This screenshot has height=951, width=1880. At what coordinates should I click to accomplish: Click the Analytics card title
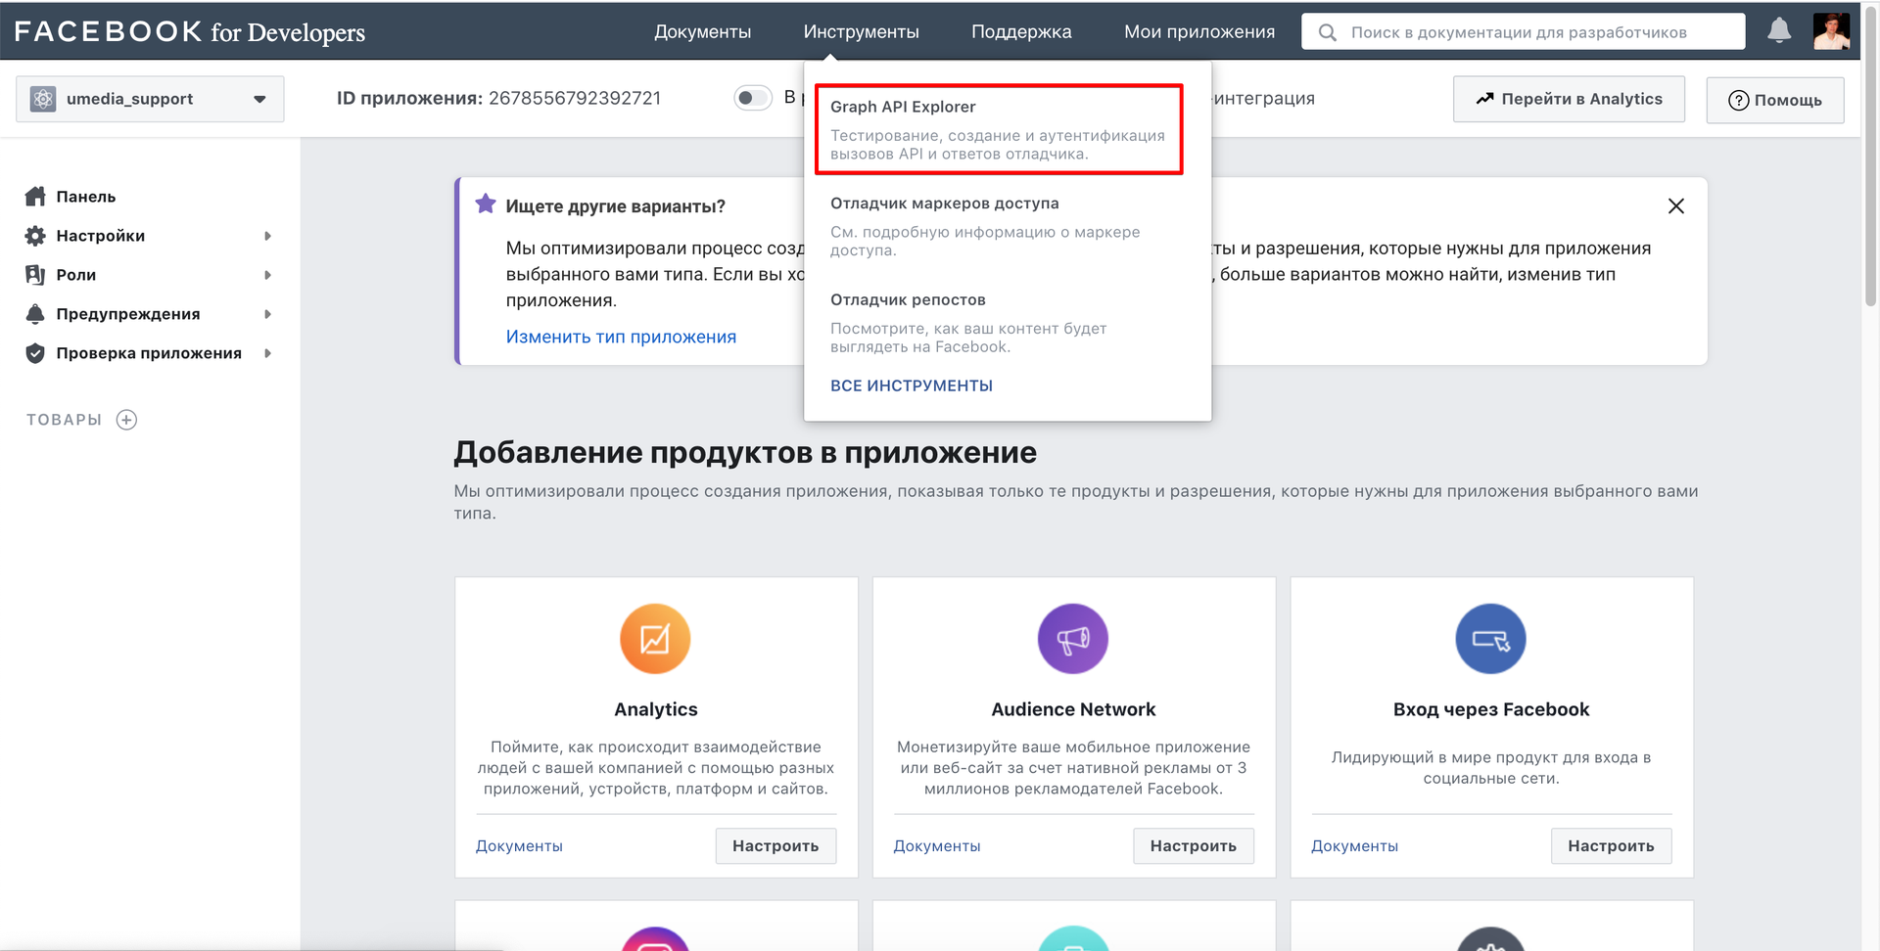pyautogui.click(x=655, y=709)
